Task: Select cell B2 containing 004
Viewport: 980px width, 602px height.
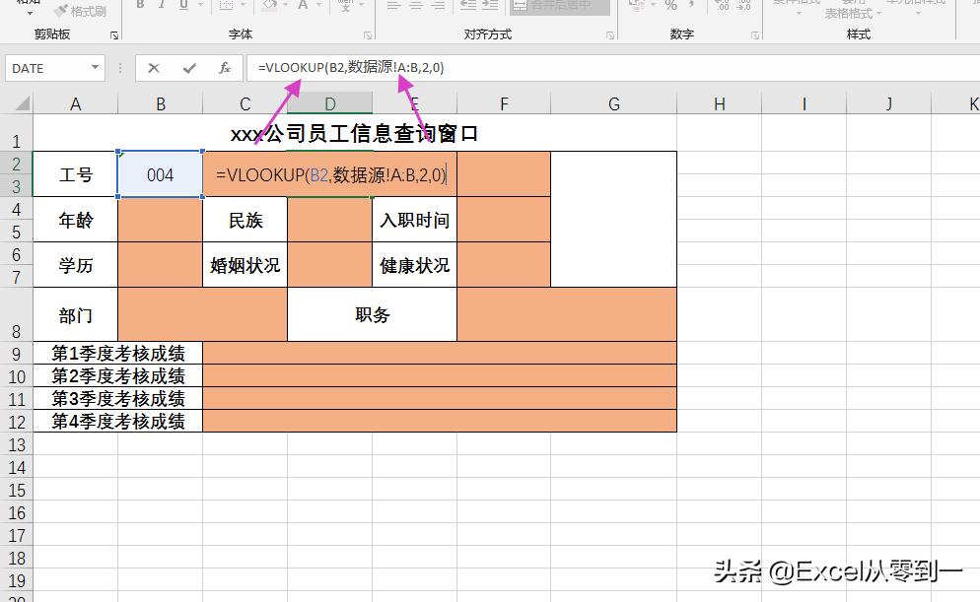Action: (x=159, y=174)
